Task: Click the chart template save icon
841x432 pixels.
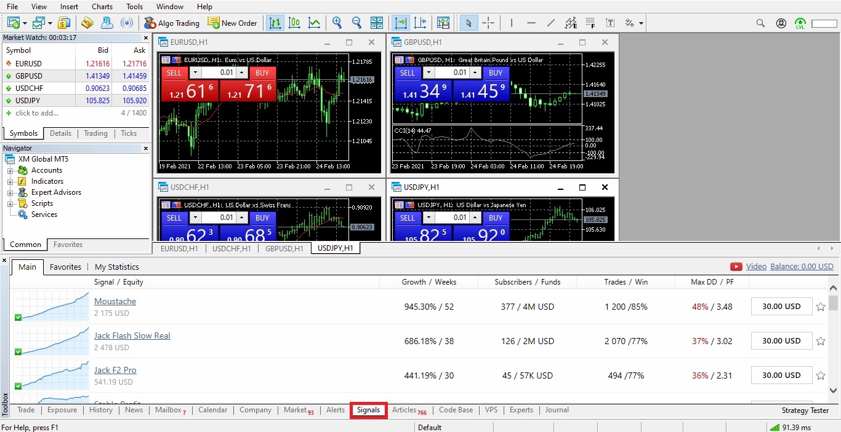Action: pyautogui.click(x=443, y=23)
